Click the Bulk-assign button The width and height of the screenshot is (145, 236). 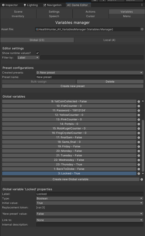click(x=39, y=82)
